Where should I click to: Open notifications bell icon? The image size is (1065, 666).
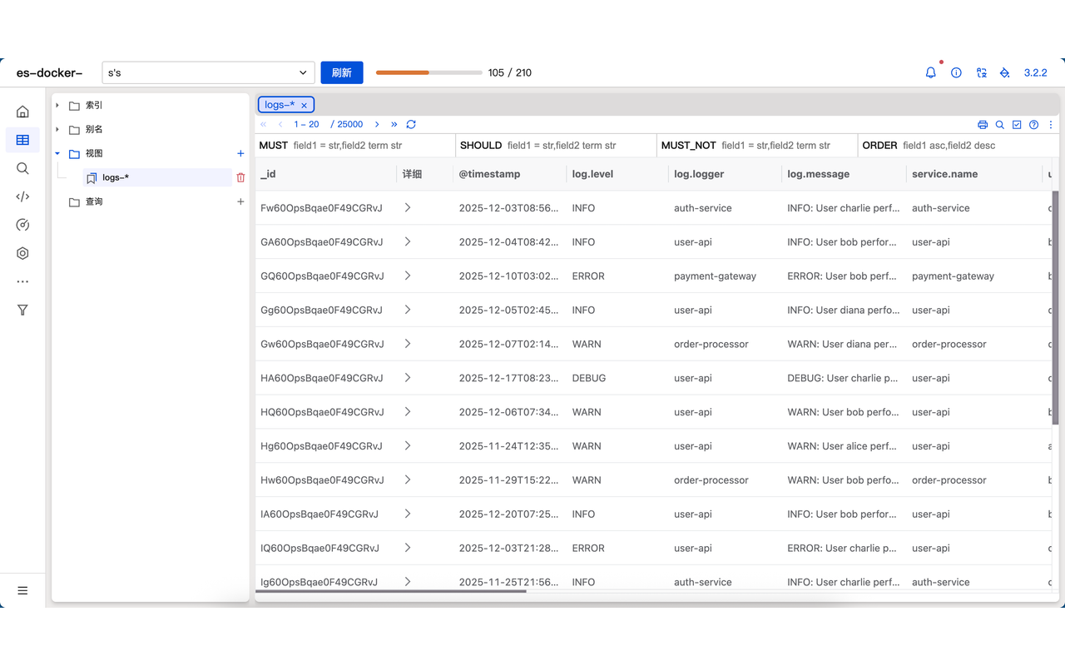[930, 72]
